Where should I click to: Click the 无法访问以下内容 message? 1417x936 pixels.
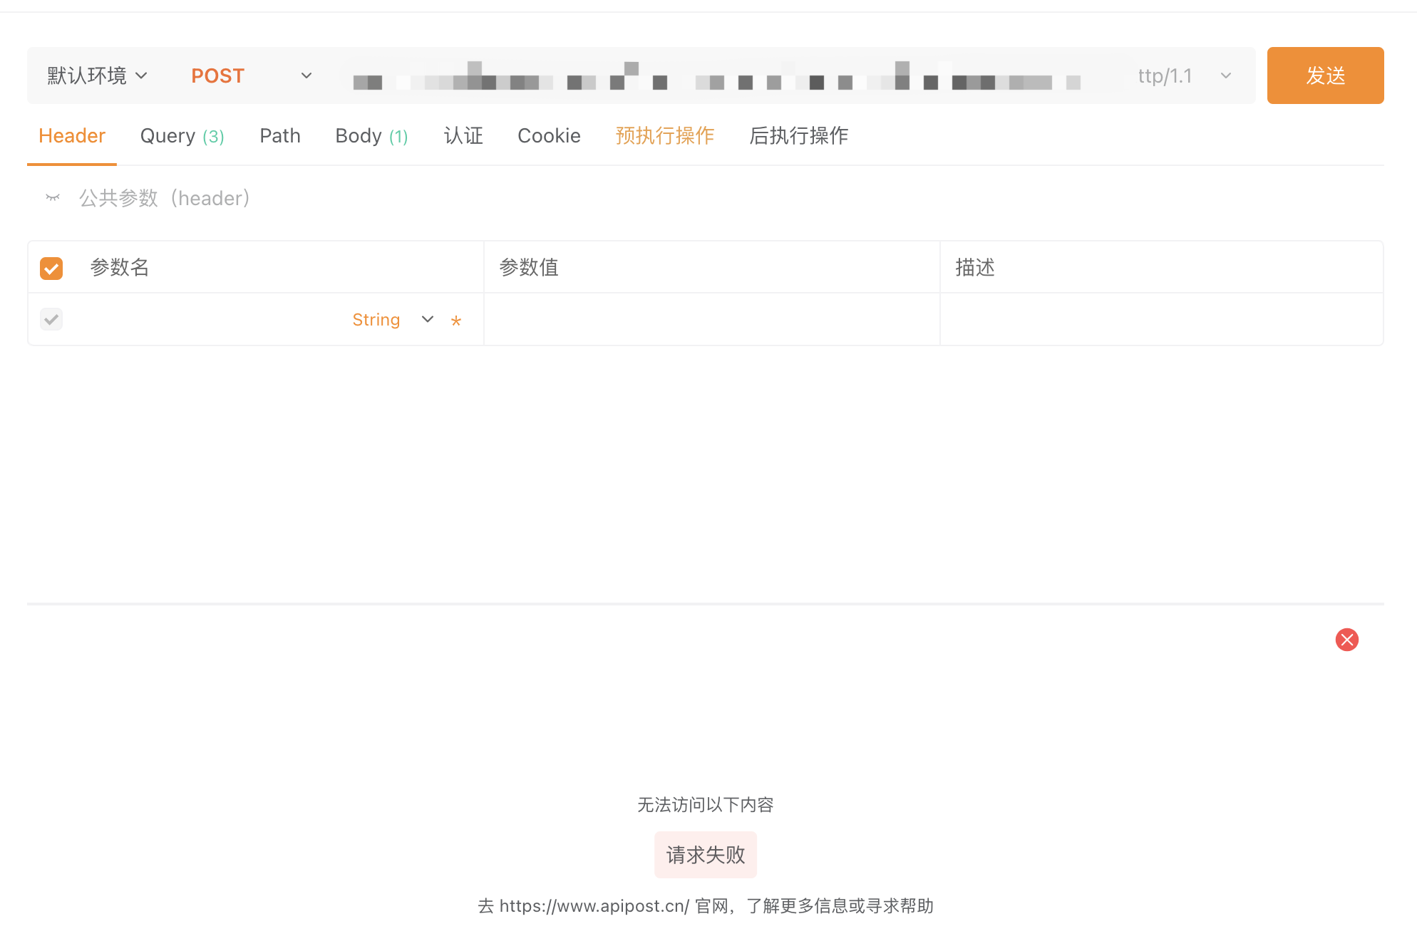(x=706, y=805)
